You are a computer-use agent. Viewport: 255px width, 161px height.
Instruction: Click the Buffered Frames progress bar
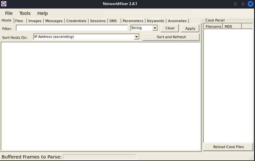click(x=100, y=157)
